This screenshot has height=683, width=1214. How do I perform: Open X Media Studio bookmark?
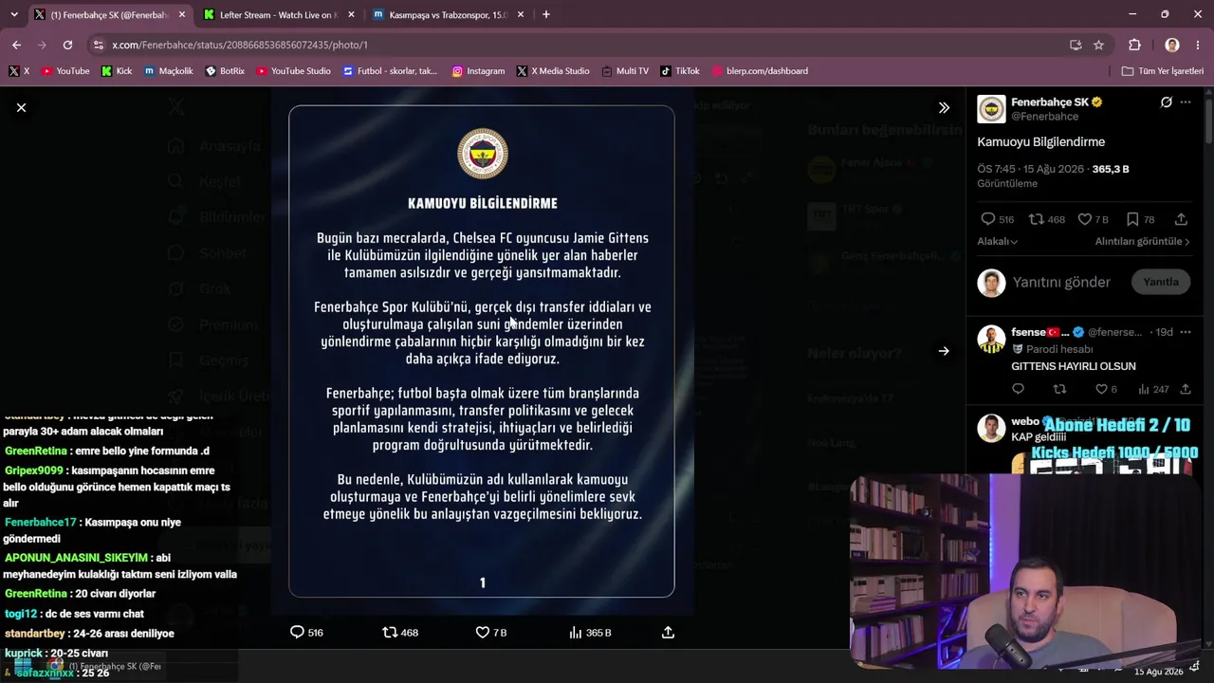[553, 71]
